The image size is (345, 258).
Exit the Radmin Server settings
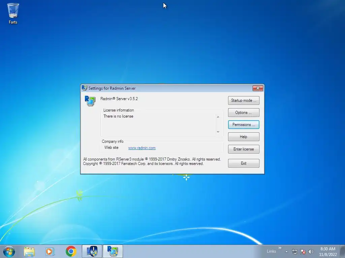244,163
